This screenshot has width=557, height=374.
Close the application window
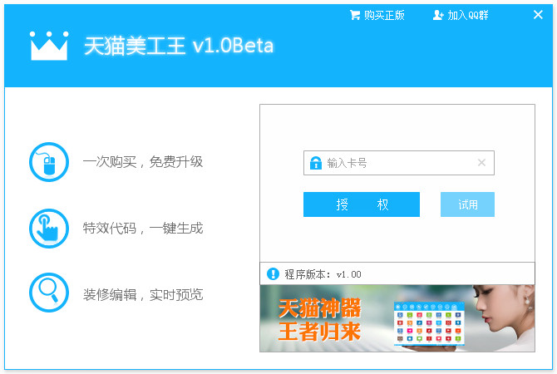point(538,15)
